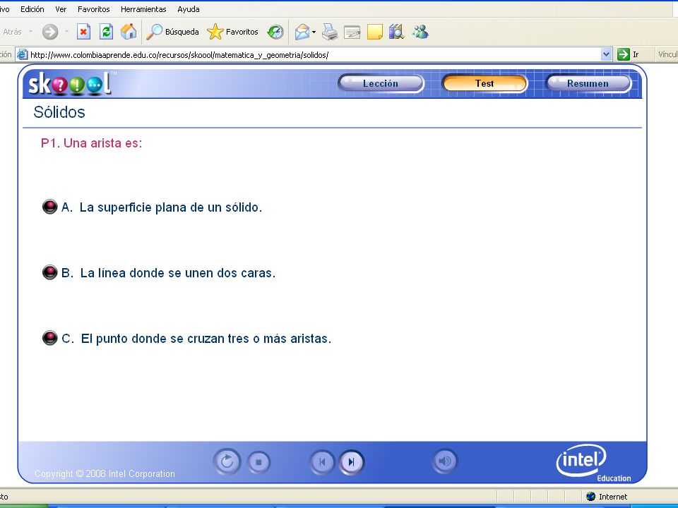
Task: Open the Research books icon
Action: tap(396, 32)
